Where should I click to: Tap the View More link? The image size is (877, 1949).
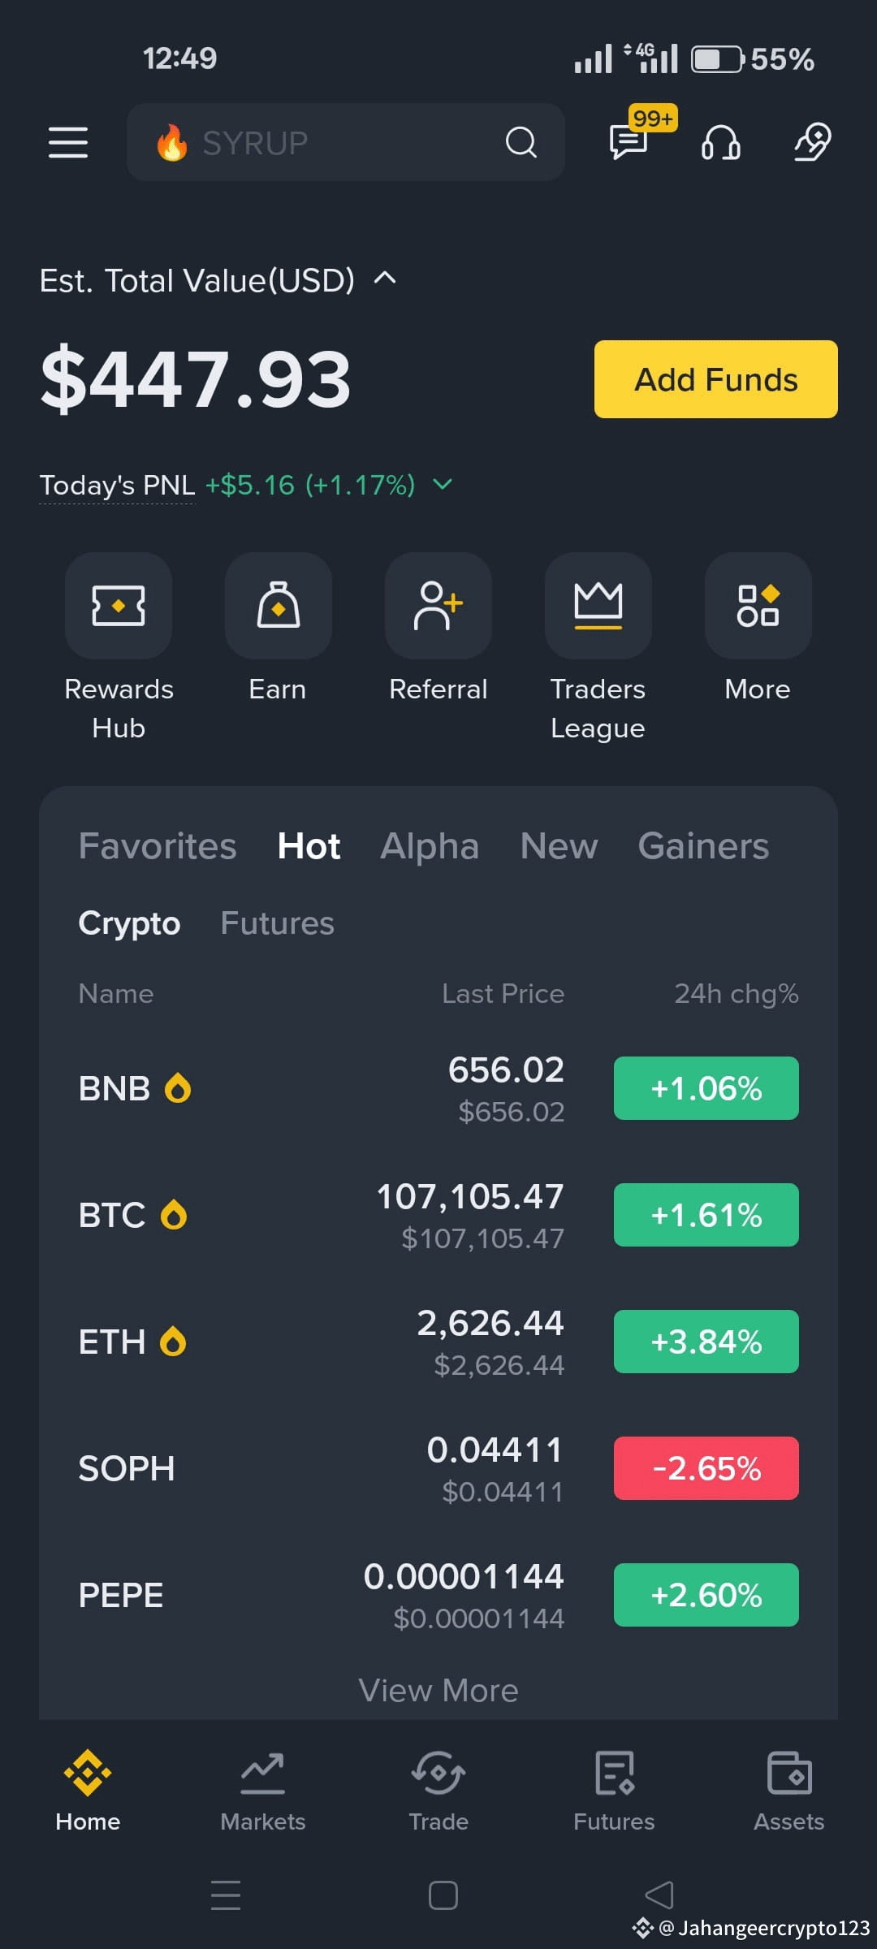click(x=438, y=1691)
